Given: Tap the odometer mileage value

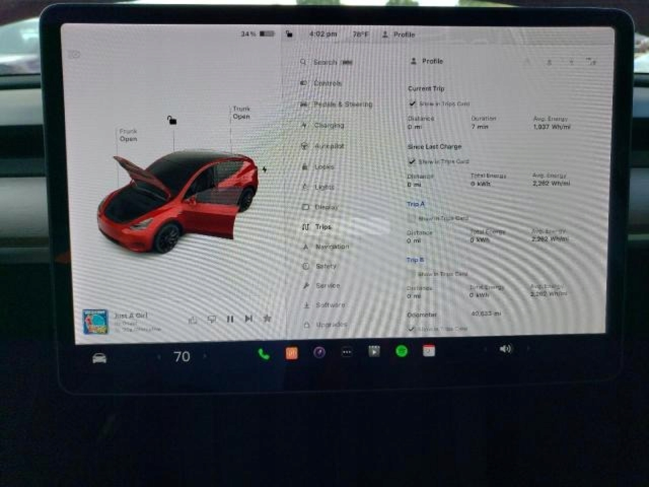Looking at the screenshot, I should click(x=486, y=313).
